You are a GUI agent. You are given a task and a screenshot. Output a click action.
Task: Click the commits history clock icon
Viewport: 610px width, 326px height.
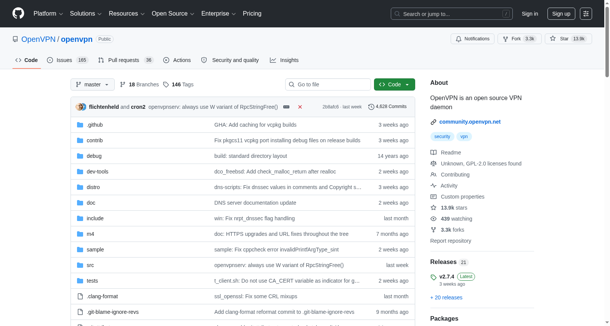coord(371,107)
